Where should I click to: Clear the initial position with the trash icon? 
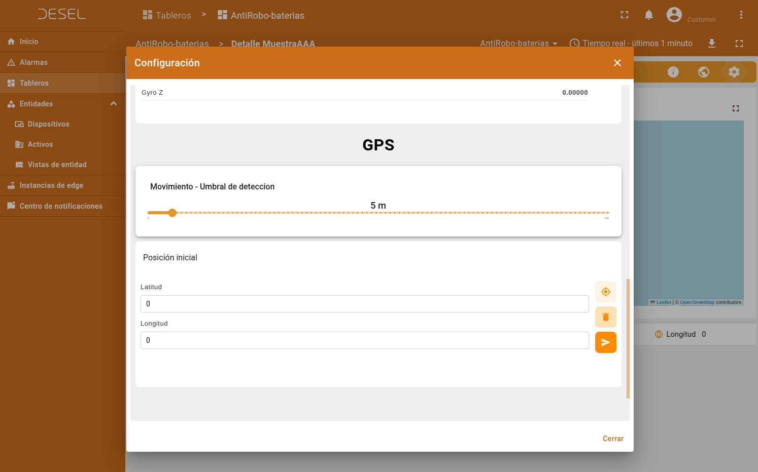[x=605, y=317]
